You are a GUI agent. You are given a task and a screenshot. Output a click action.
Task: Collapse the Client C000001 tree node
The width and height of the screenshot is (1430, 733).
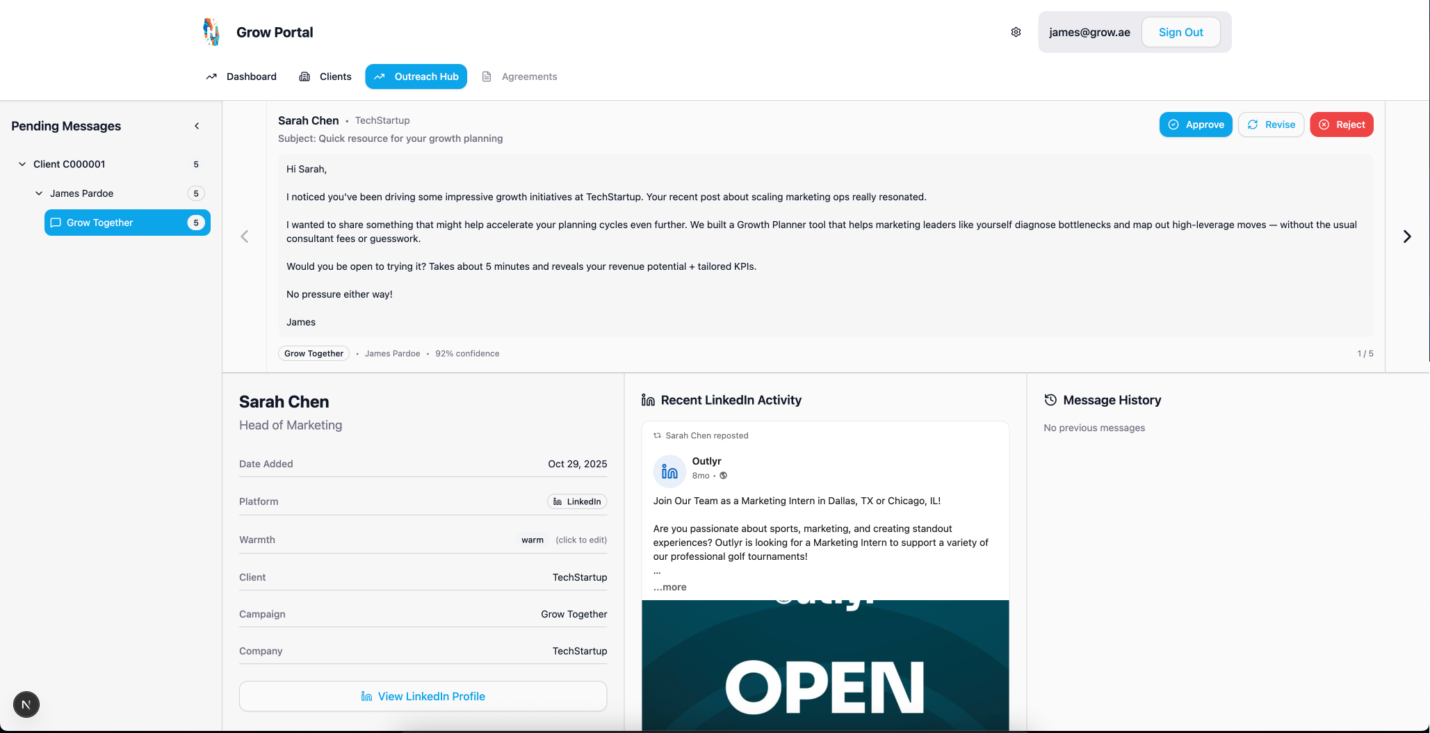point(22,164)
